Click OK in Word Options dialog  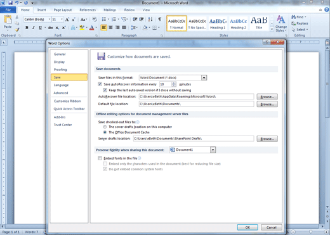(x=247, y=227)
